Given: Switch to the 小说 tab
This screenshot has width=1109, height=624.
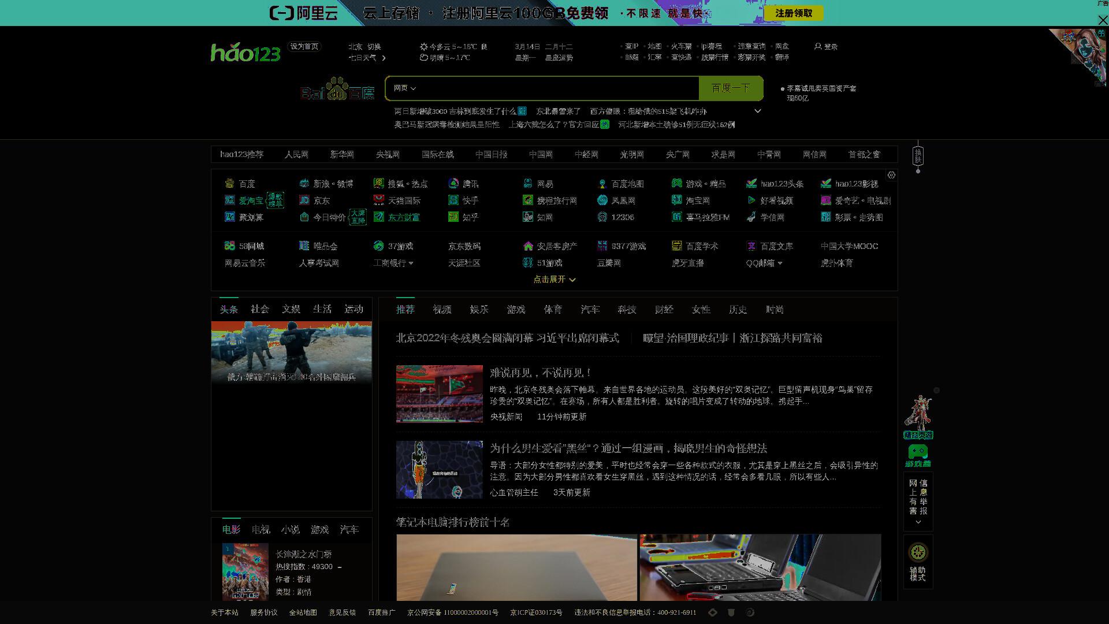Looking at the screenshot, I should click(x=290, y=529).
